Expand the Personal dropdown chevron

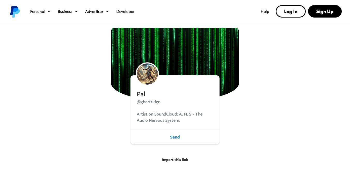point(49,11)
